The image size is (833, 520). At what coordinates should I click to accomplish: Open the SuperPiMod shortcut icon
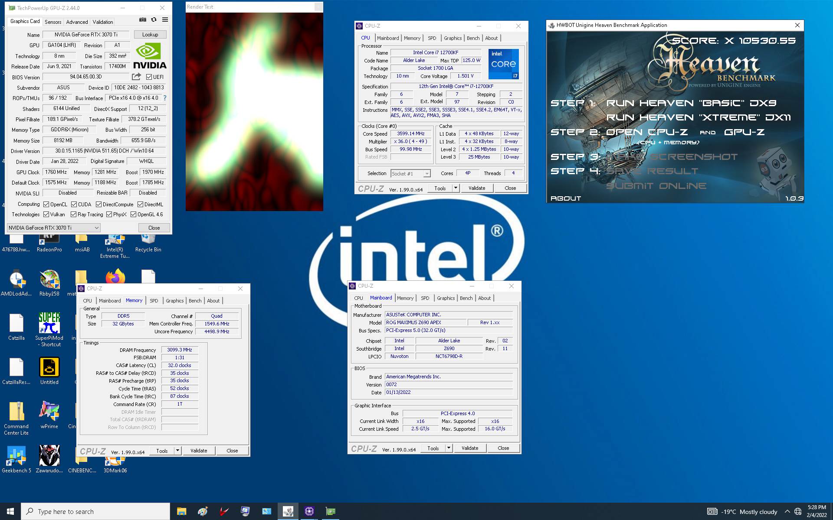coord(49,330)
